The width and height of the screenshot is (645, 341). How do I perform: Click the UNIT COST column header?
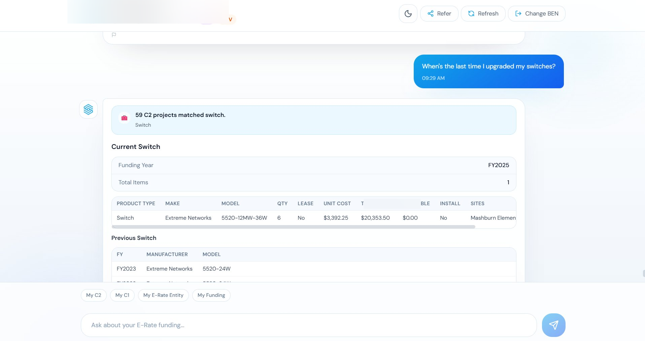coord(337,204)
